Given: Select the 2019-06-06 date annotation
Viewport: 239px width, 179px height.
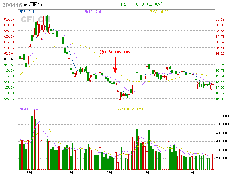Looking at the screenshot, I should click(x=115, y=52).
